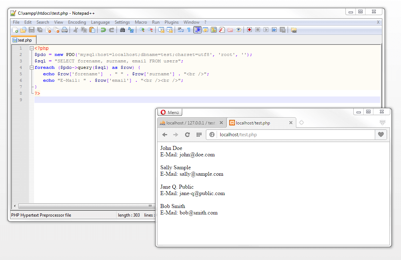Go back in the Opera browser

point(165,135)
